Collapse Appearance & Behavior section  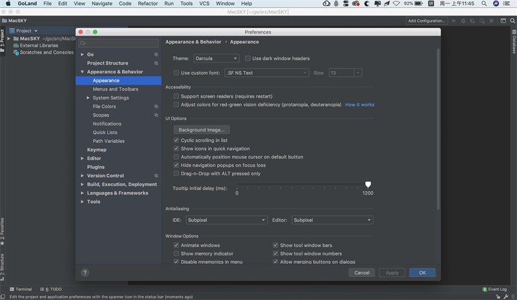point(82,72)
